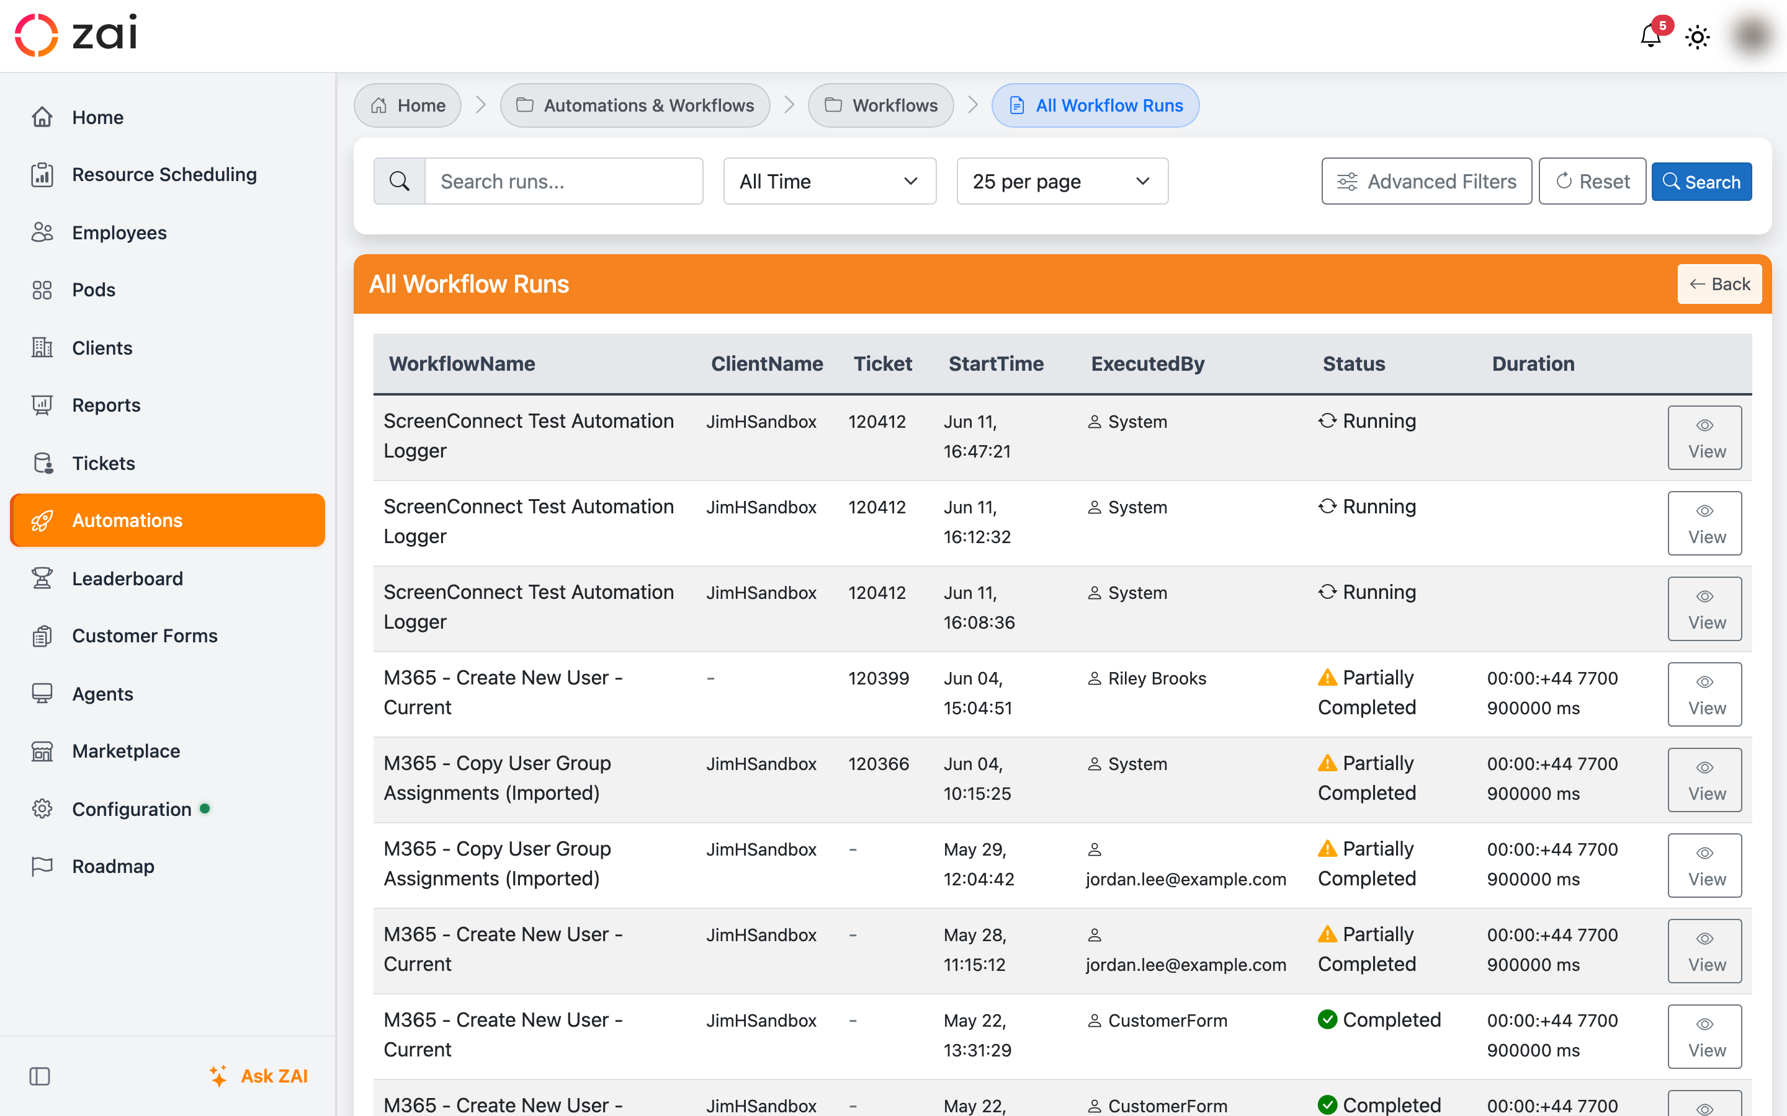The image size is (1787, 1116).
Task: Click the Agents monitor icon
Action: 42,694
